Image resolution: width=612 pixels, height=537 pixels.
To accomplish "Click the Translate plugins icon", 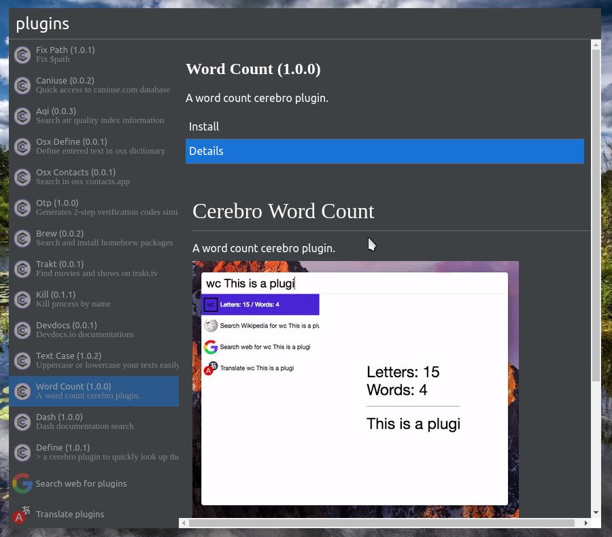I will [21, 514].
